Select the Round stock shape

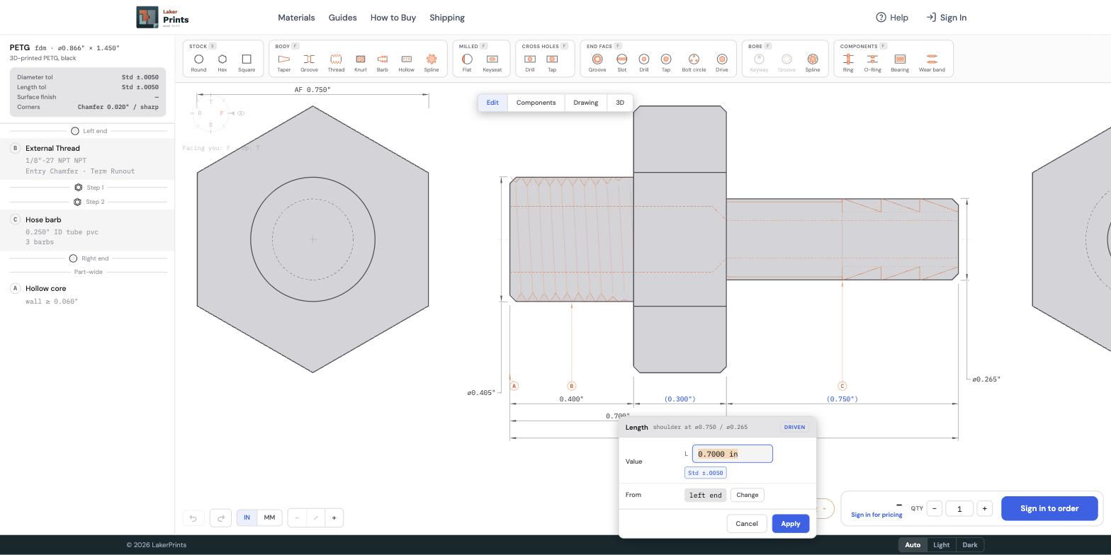[198, 62]
